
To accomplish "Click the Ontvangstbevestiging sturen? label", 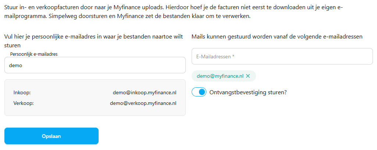I will [x=248, y=92].
